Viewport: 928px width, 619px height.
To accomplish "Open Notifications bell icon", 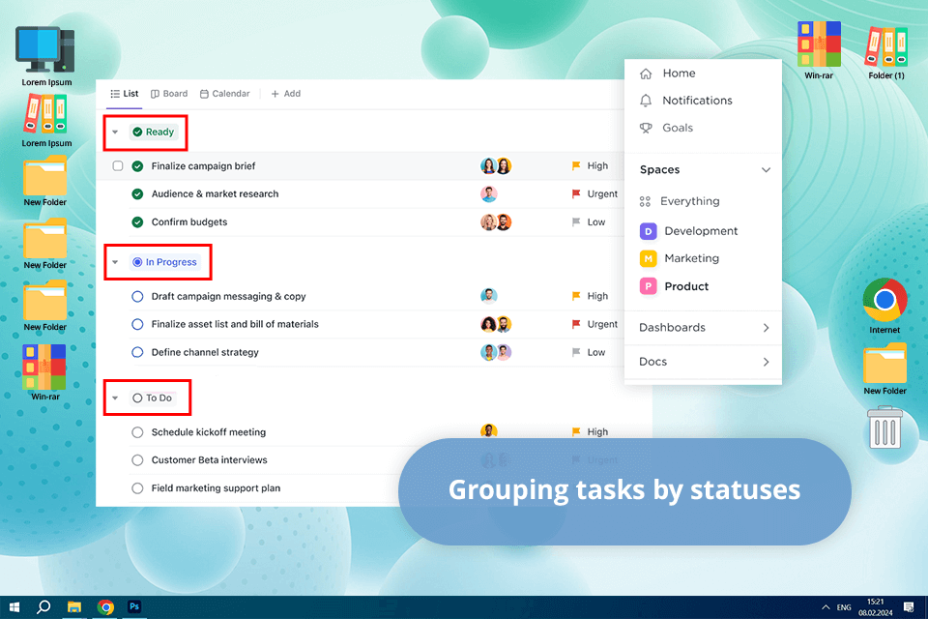I will [x=646, y=101].
